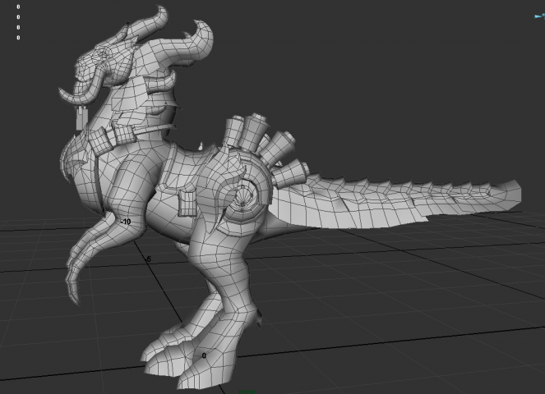Screen dimensions: 545x394
Task: Pick the dragon's long spiked tail
Action: point(393,203)
